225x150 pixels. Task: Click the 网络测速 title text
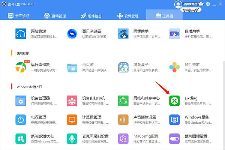click(x=39, y=31)
